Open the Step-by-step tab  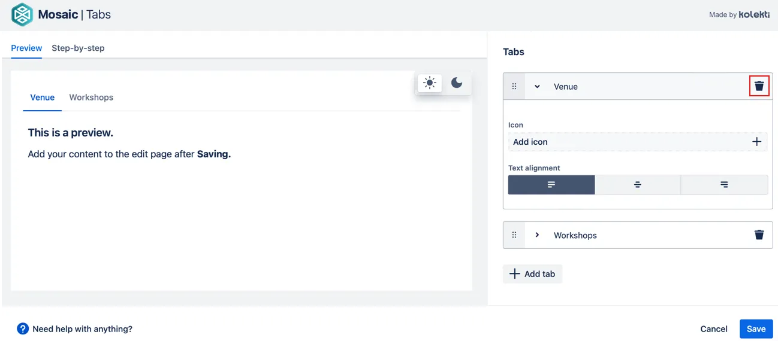point(78,48)
